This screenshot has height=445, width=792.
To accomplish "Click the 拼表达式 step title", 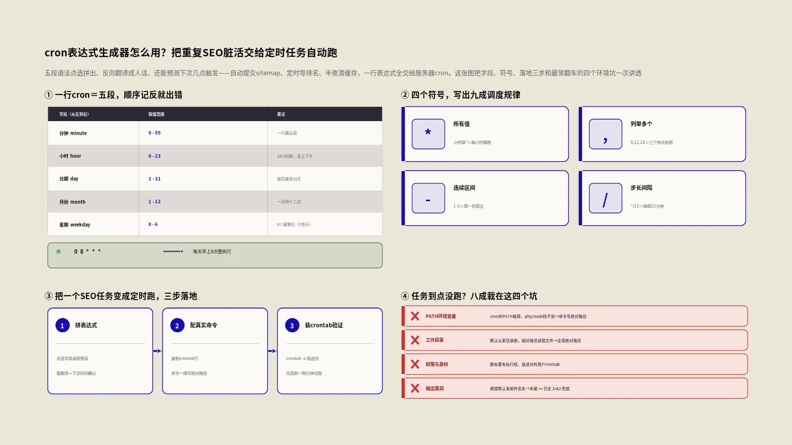I will 86,325.
